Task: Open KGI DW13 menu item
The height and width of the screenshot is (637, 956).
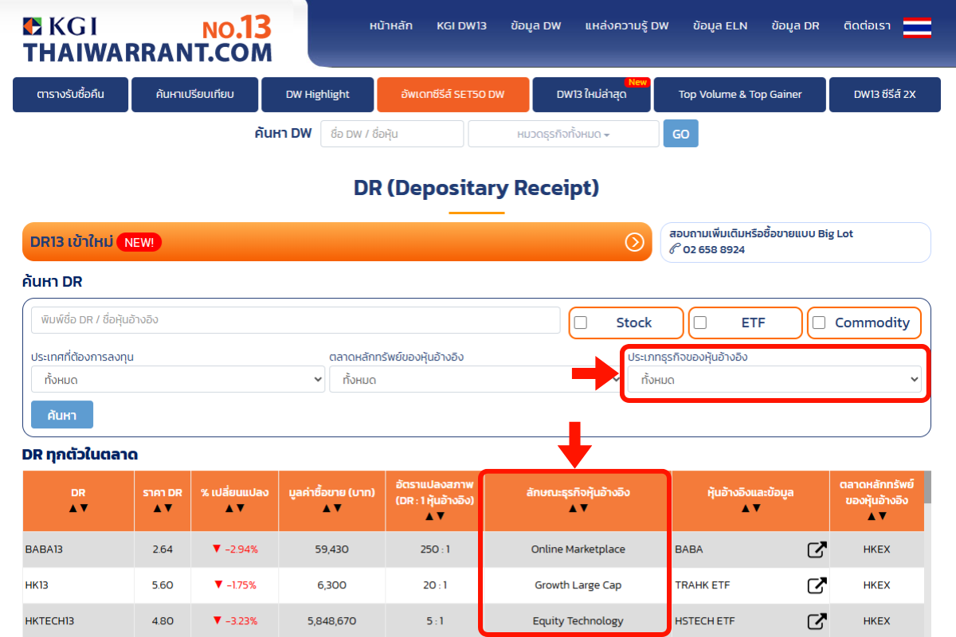Action: pos(461,25)
